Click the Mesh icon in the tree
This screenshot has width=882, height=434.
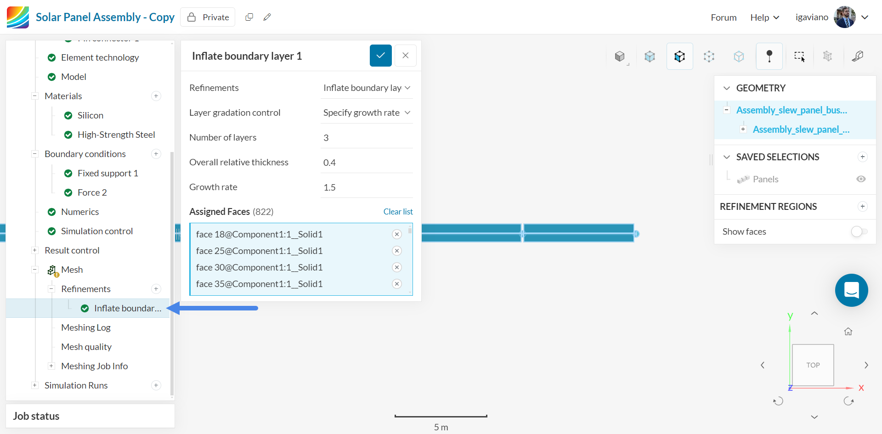point(52,270)
